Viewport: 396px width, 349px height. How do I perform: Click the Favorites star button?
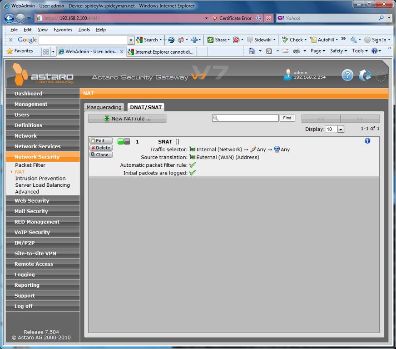20,51
